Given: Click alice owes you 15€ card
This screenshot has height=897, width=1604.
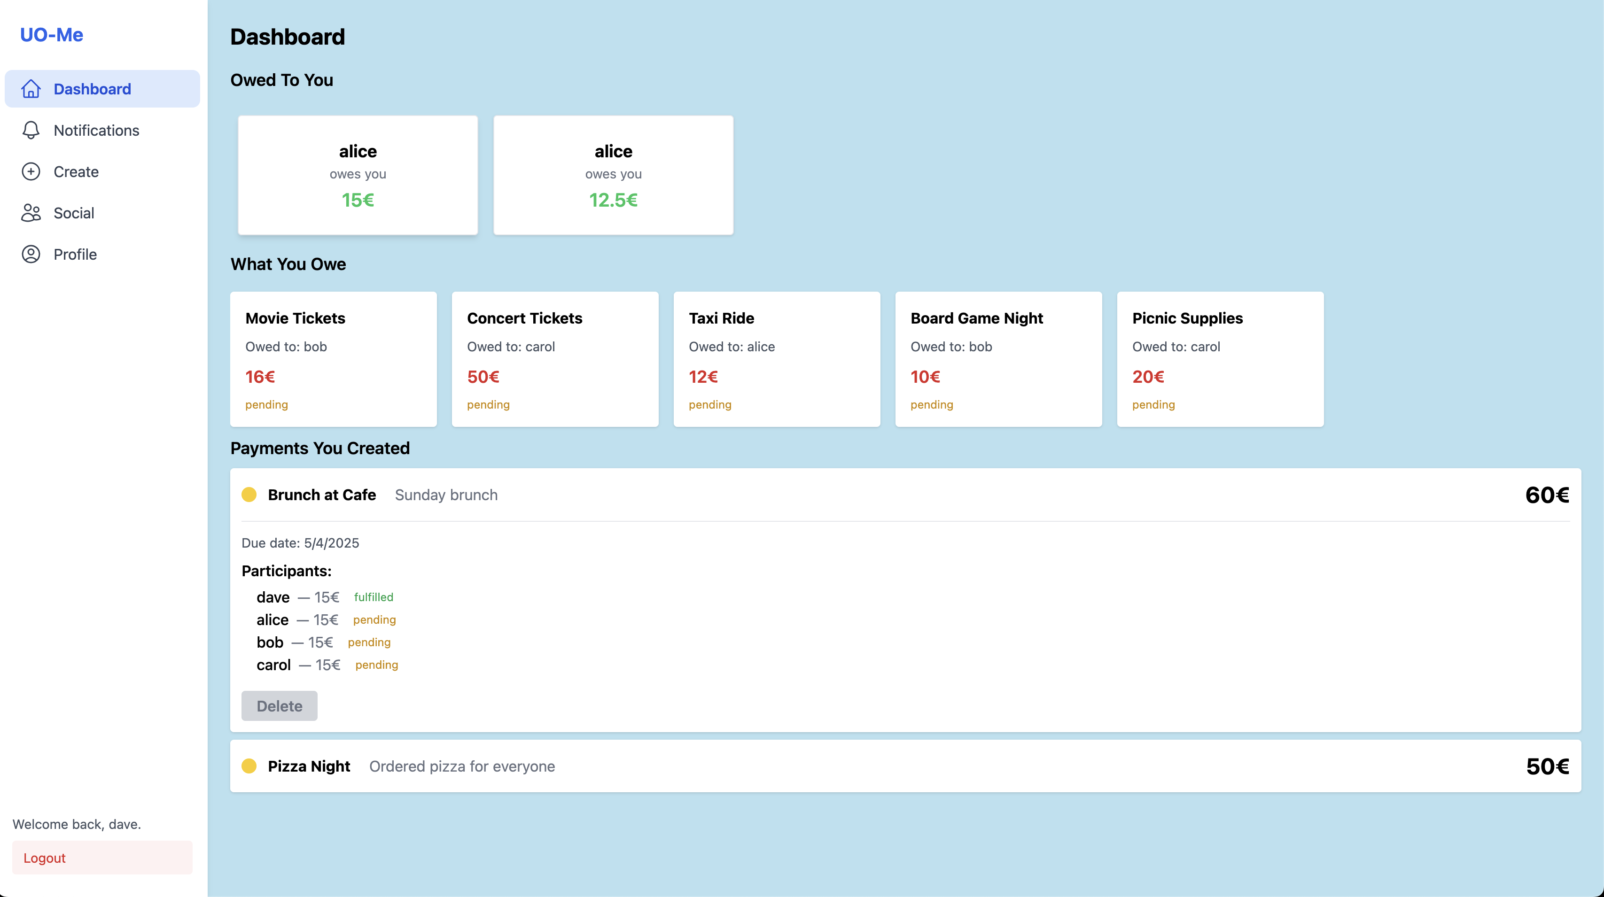Looking at the screenshot, I should (x=358, y=175).
